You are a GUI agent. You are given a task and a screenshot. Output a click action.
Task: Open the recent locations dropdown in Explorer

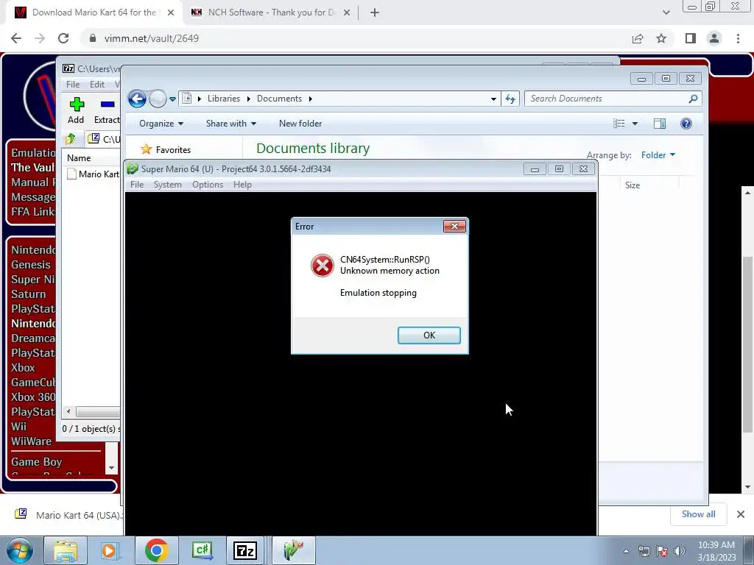coord(172,99)
